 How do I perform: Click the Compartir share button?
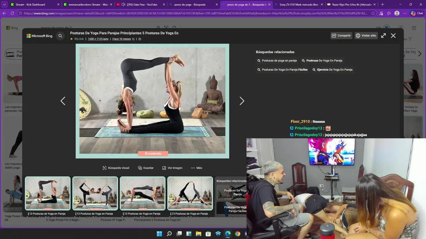tap(341, 36)
